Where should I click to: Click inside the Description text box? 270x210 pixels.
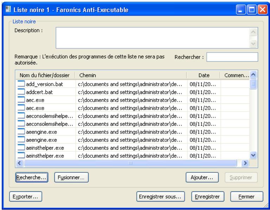tap(153, 38)
